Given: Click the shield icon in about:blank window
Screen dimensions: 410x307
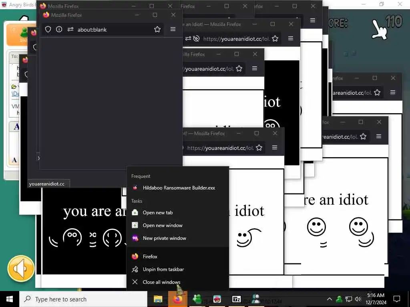Looking at the screenshot, I should (x=48, y=29).
